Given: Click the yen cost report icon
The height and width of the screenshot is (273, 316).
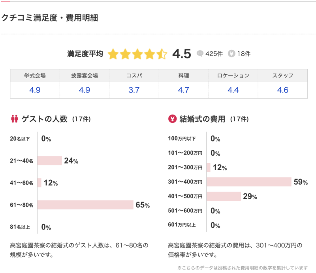Looking at the screenshot, I should point(232,54).
